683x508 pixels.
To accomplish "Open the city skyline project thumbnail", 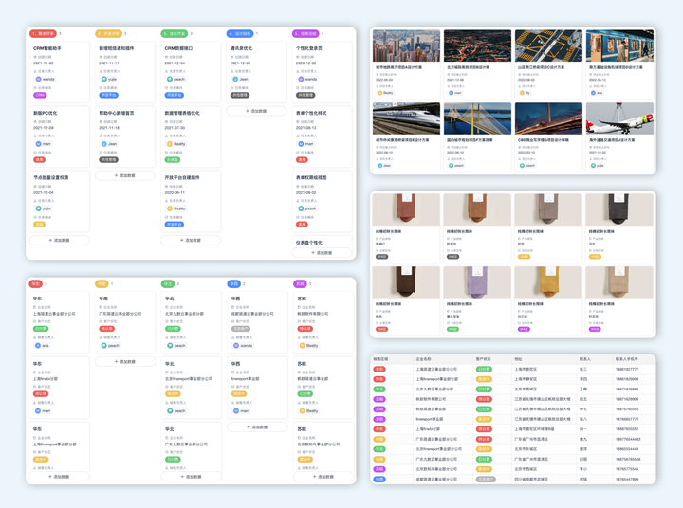I will (406, 45).
